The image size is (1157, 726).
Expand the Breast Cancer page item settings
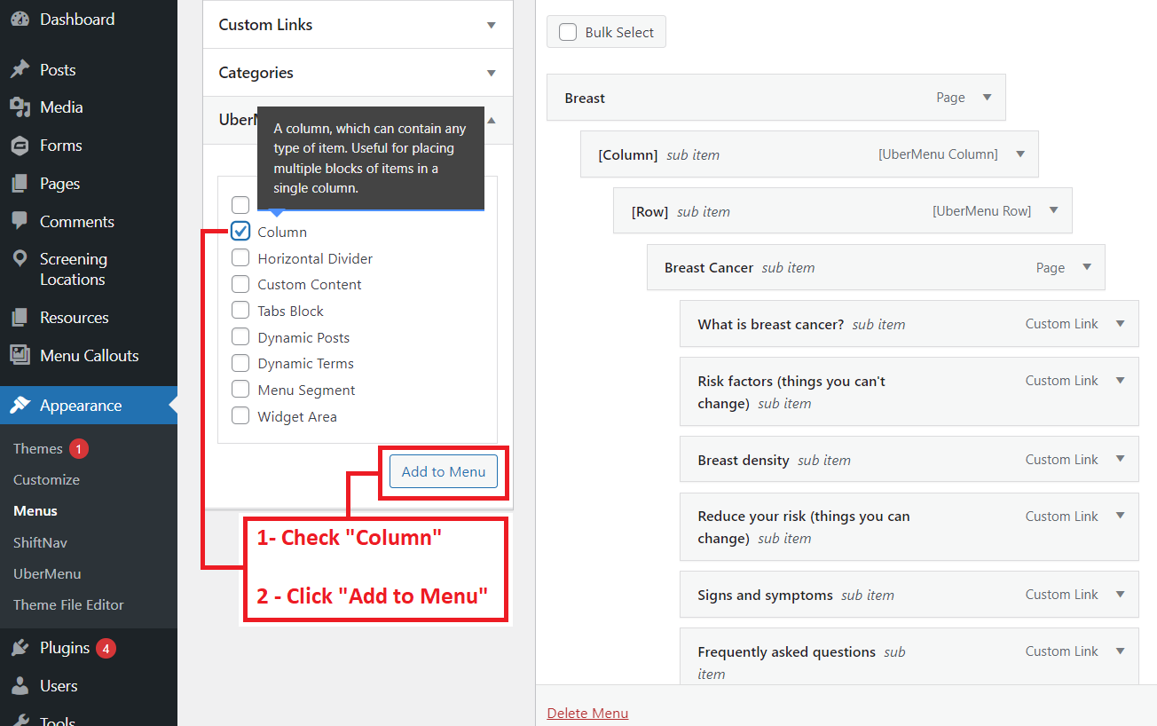pos(1087,267)
